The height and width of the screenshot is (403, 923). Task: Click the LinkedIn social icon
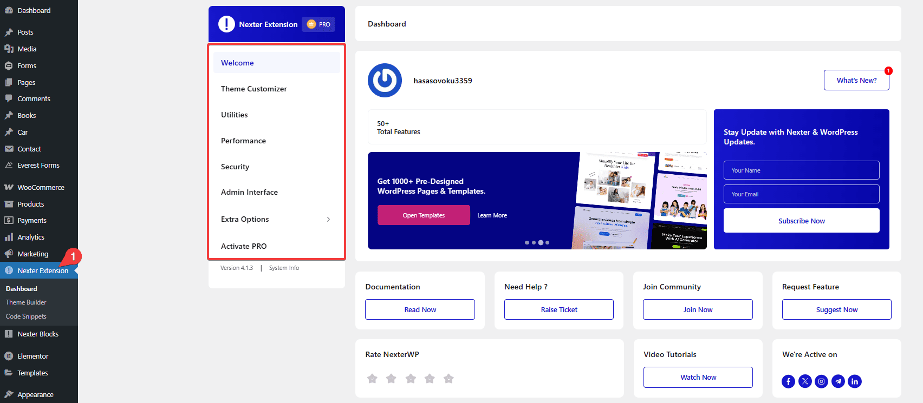(855, 381)
